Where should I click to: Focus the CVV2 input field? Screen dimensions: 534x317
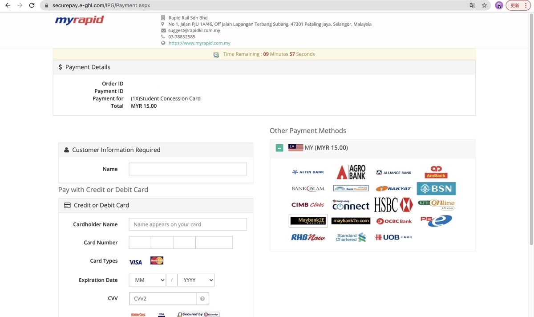coord(163,299)
